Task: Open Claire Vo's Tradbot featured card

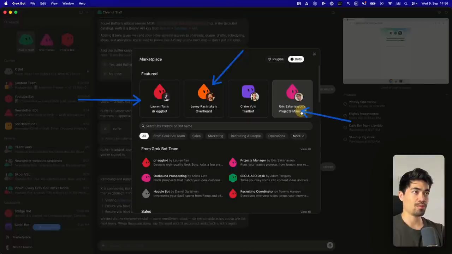Action: [x=248, y=98]
